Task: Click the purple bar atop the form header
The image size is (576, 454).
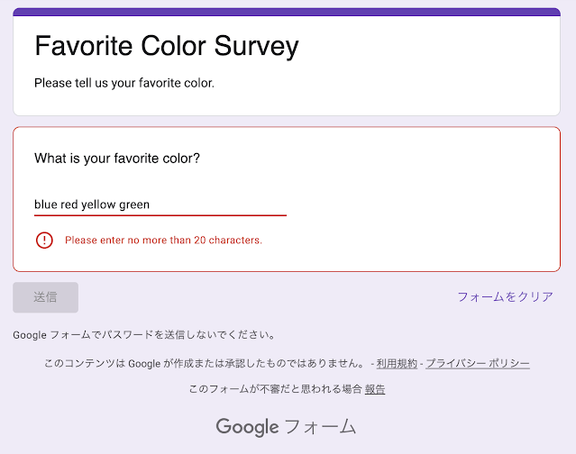Action: pos(287,12)
